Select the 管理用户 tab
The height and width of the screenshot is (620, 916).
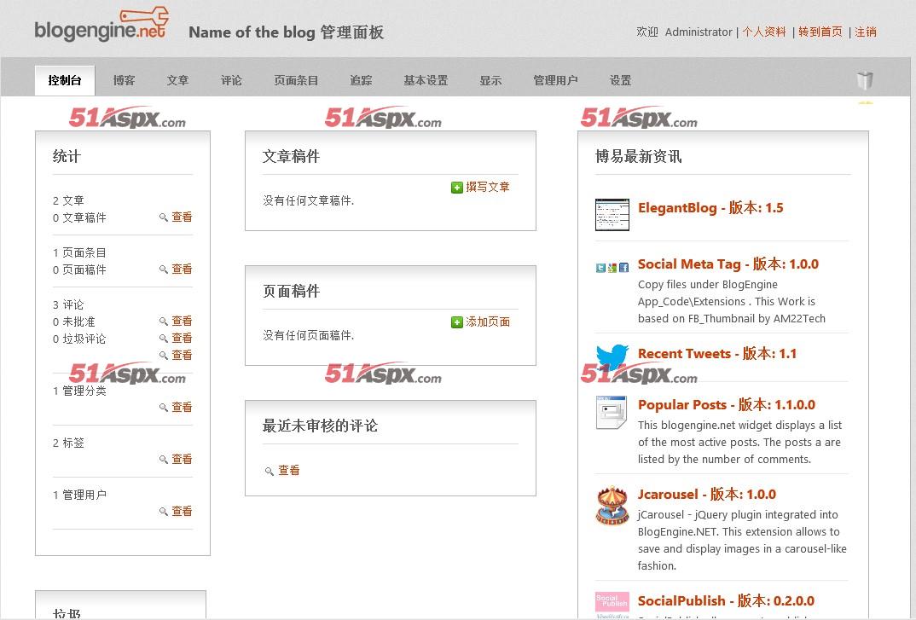(555, 80)
